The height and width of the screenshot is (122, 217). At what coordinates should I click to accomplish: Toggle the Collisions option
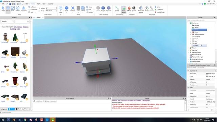(x=33, y=7)
